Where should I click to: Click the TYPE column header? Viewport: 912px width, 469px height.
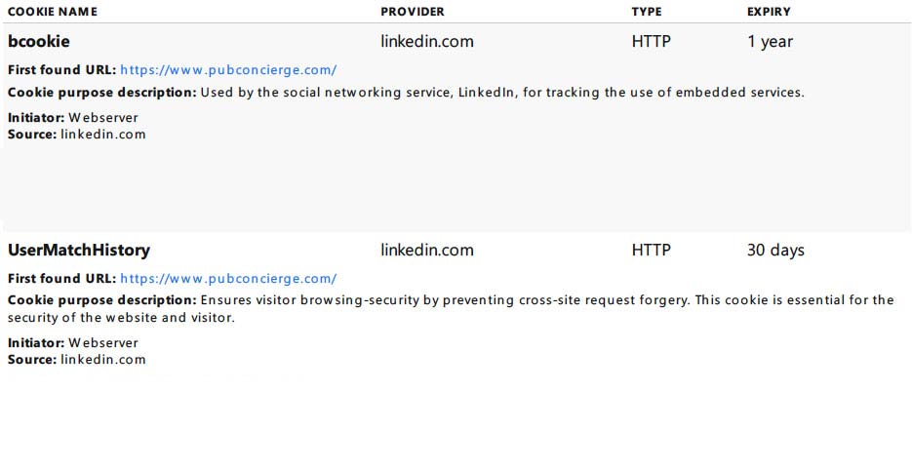[x=647, y=12]
